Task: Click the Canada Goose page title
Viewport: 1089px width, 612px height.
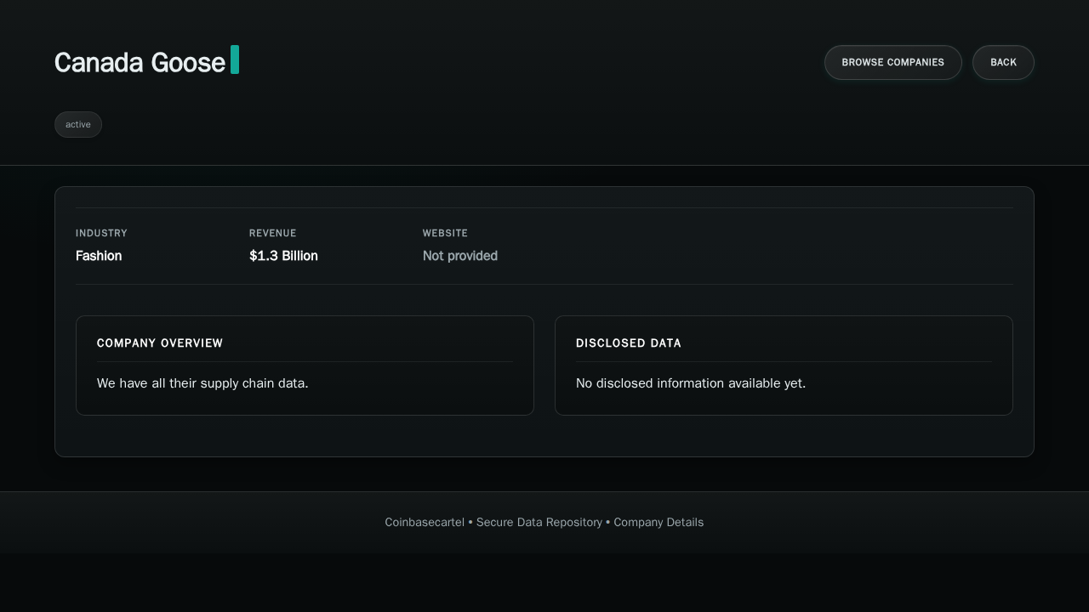Action: (x=140, y=62)
